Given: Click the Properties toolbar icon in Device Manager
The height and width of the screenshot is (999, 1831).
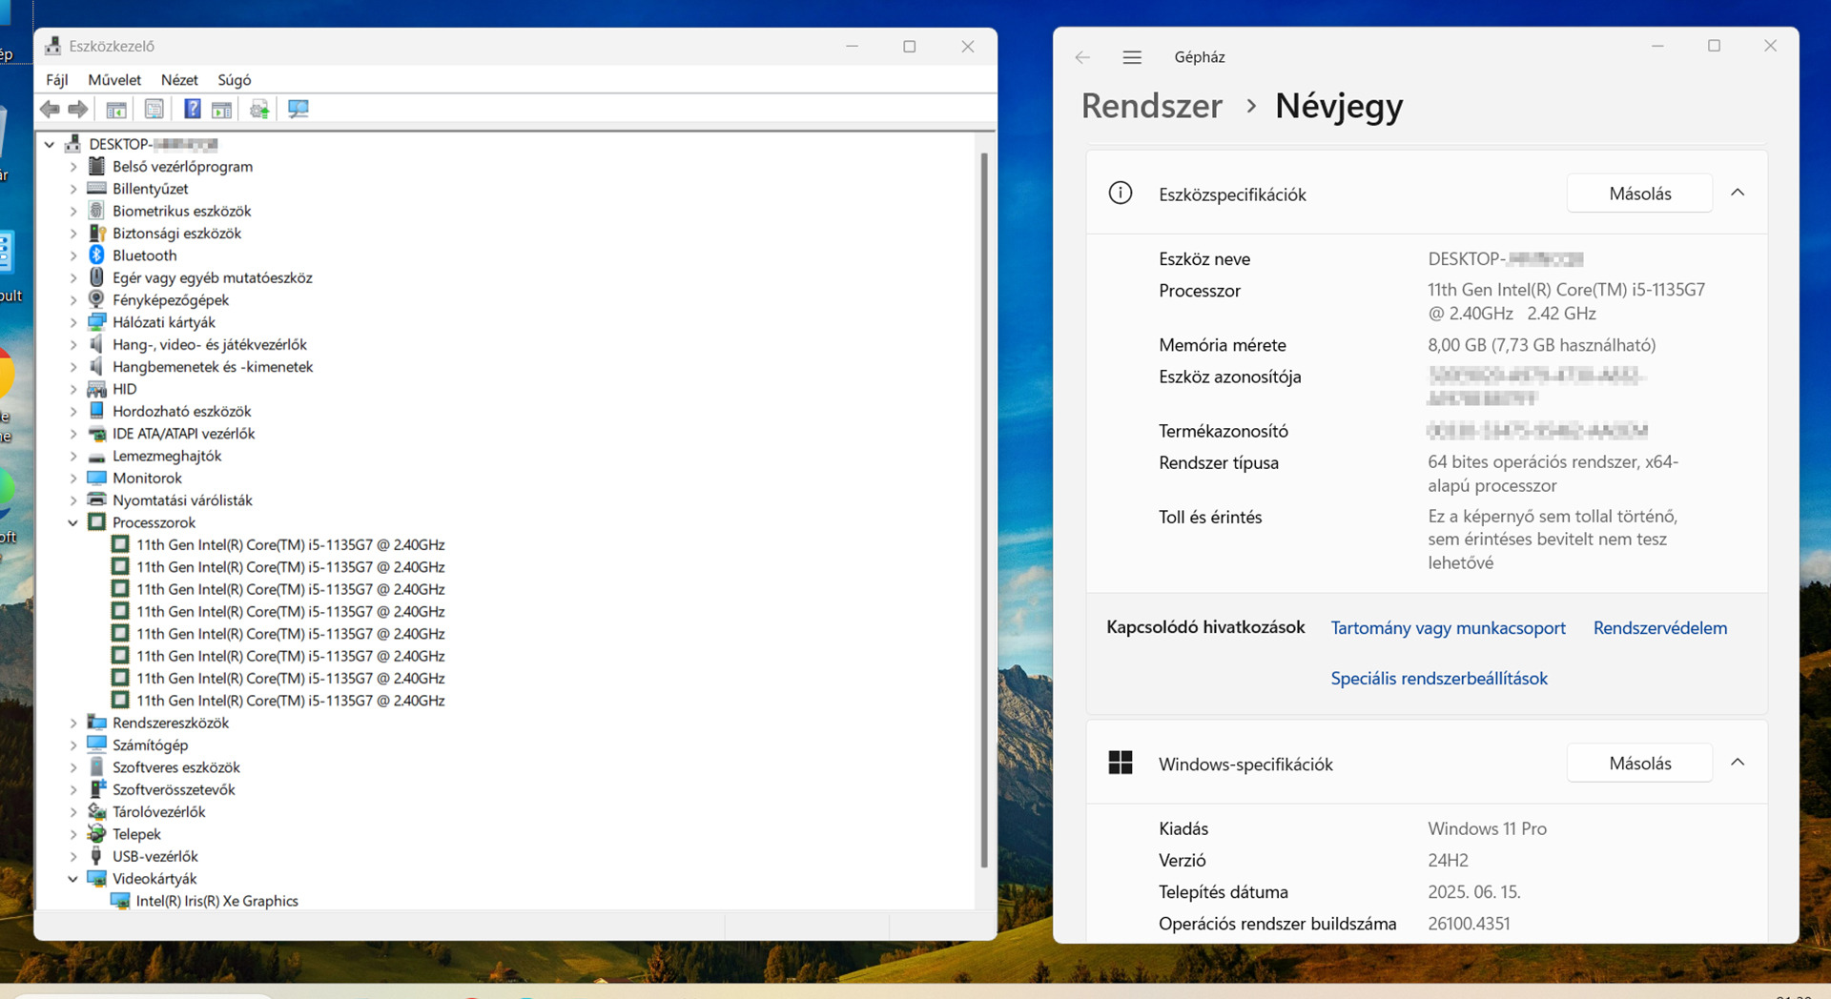Looking at the screenshot, I should [x=154, y=110].
